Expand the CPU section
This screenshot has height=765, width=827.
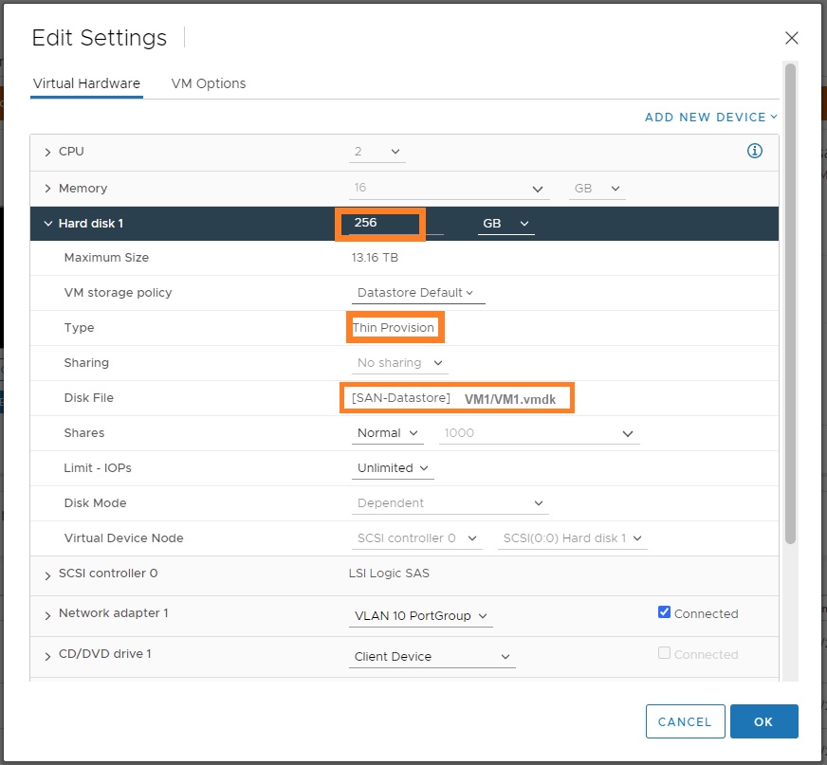pos(47,152)
